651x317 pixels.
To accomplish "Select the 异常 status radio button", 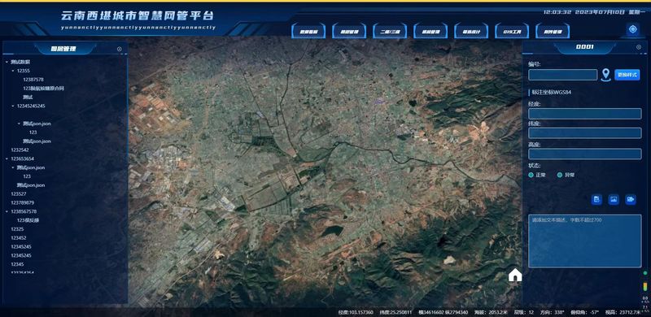I will 560,175.
